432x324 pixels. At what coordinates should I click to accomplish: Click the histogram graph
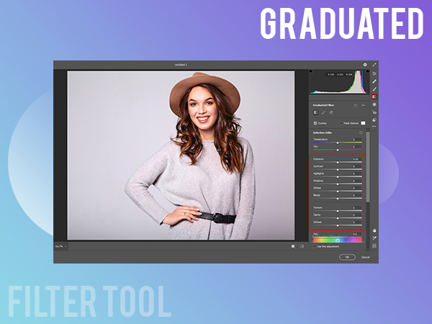pos(339,82)
